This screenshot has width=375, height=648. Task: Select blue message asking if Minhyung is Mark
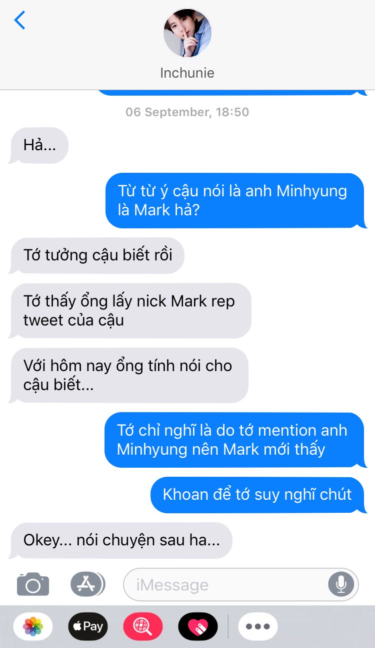(236, 200)
